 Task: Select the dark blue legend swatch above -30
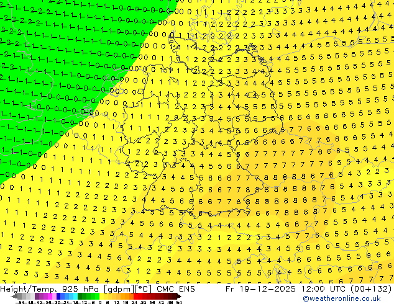point(58,296)
